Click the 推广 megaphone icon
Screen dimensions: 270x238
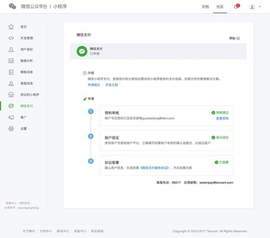point(11,117)
